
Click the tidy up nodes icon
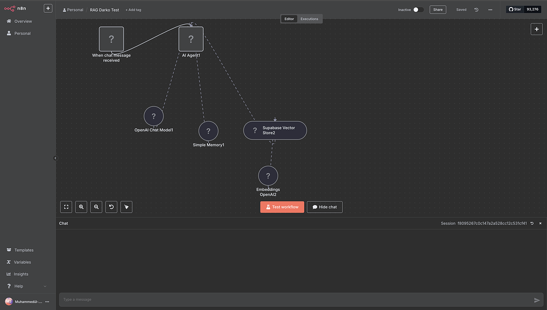[x=126, y=207]
